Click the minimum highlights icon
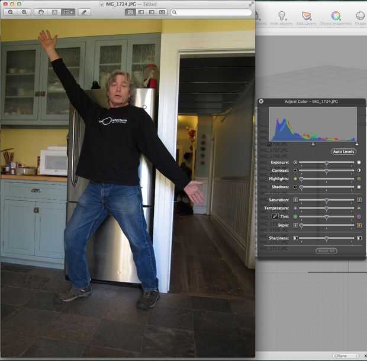 295,179
